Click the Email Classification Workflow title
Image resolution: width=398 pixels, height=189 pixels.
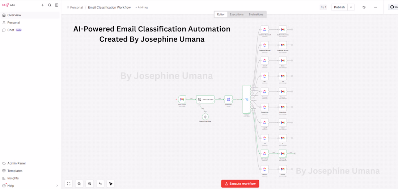click(x=109, y=7)
